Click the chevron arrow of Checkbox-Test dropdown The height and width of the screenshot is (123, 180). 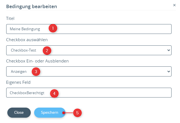coord(168,50)
